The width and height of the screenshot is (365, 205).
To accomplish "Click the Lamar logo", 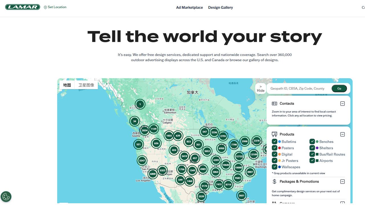I will (23, 7).
